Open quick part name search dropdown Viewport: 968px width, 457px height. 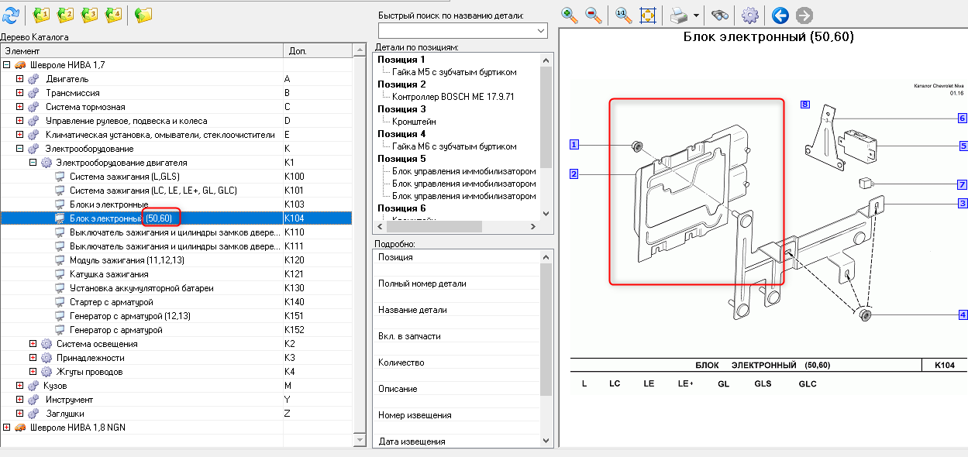pos(541,30)
